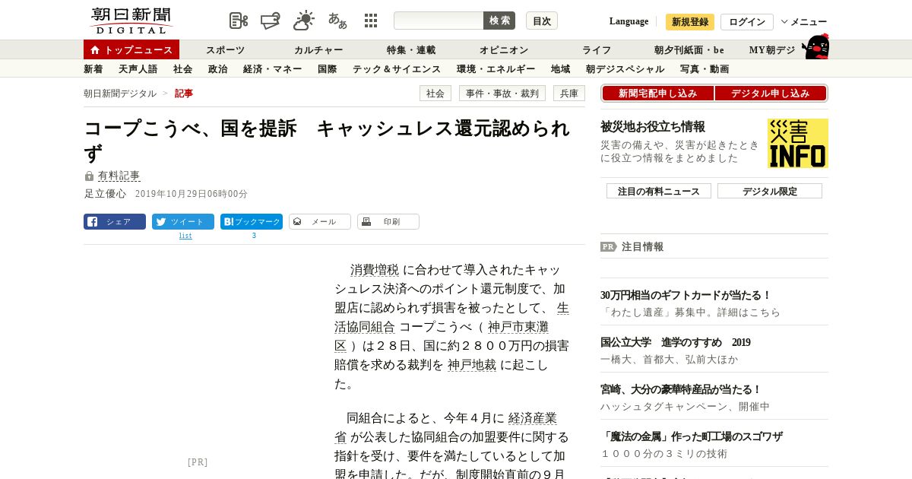
Task: Open「魔法の金属」作った町工場のスゴワザ link
Action: pos(692,436)
